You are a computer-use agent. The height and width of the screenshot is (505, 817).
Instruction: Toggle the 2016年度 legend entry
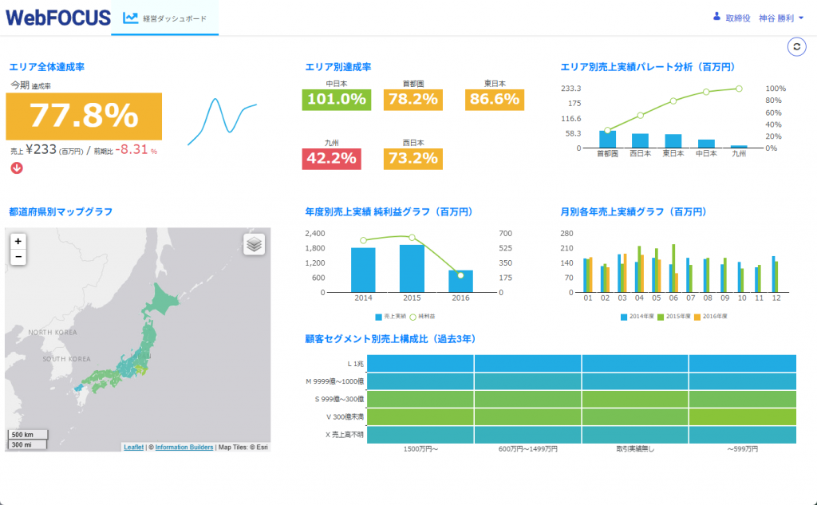pyautogui.click(x=710, y=316)
